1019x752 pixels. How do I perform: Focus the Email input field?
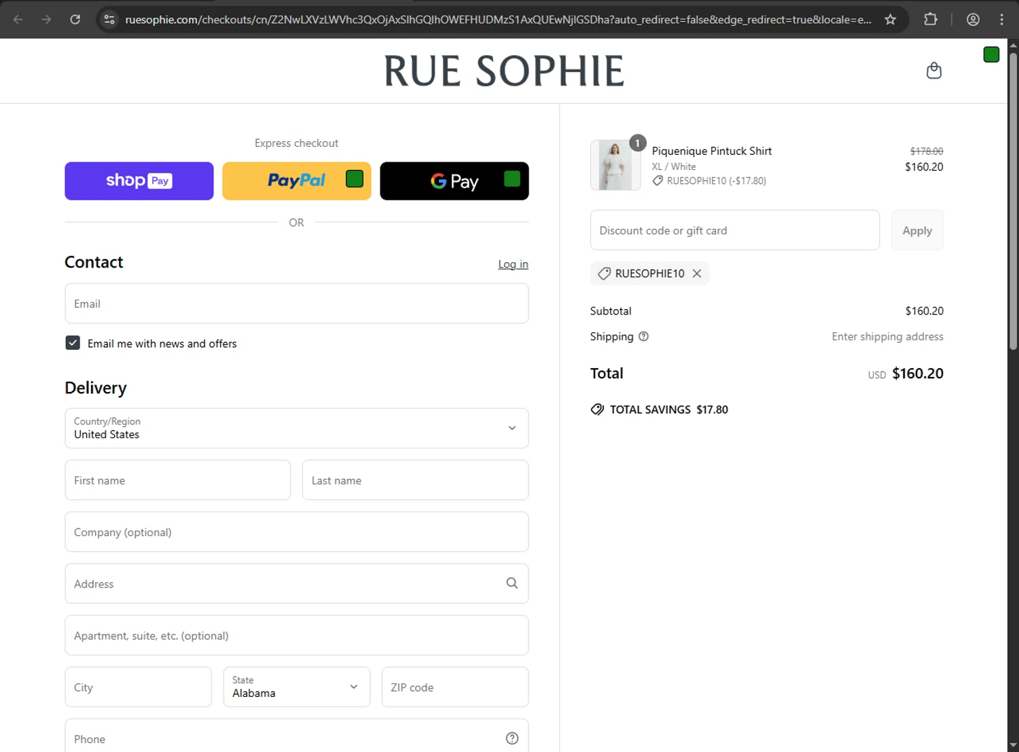click(x=297, y=304)
